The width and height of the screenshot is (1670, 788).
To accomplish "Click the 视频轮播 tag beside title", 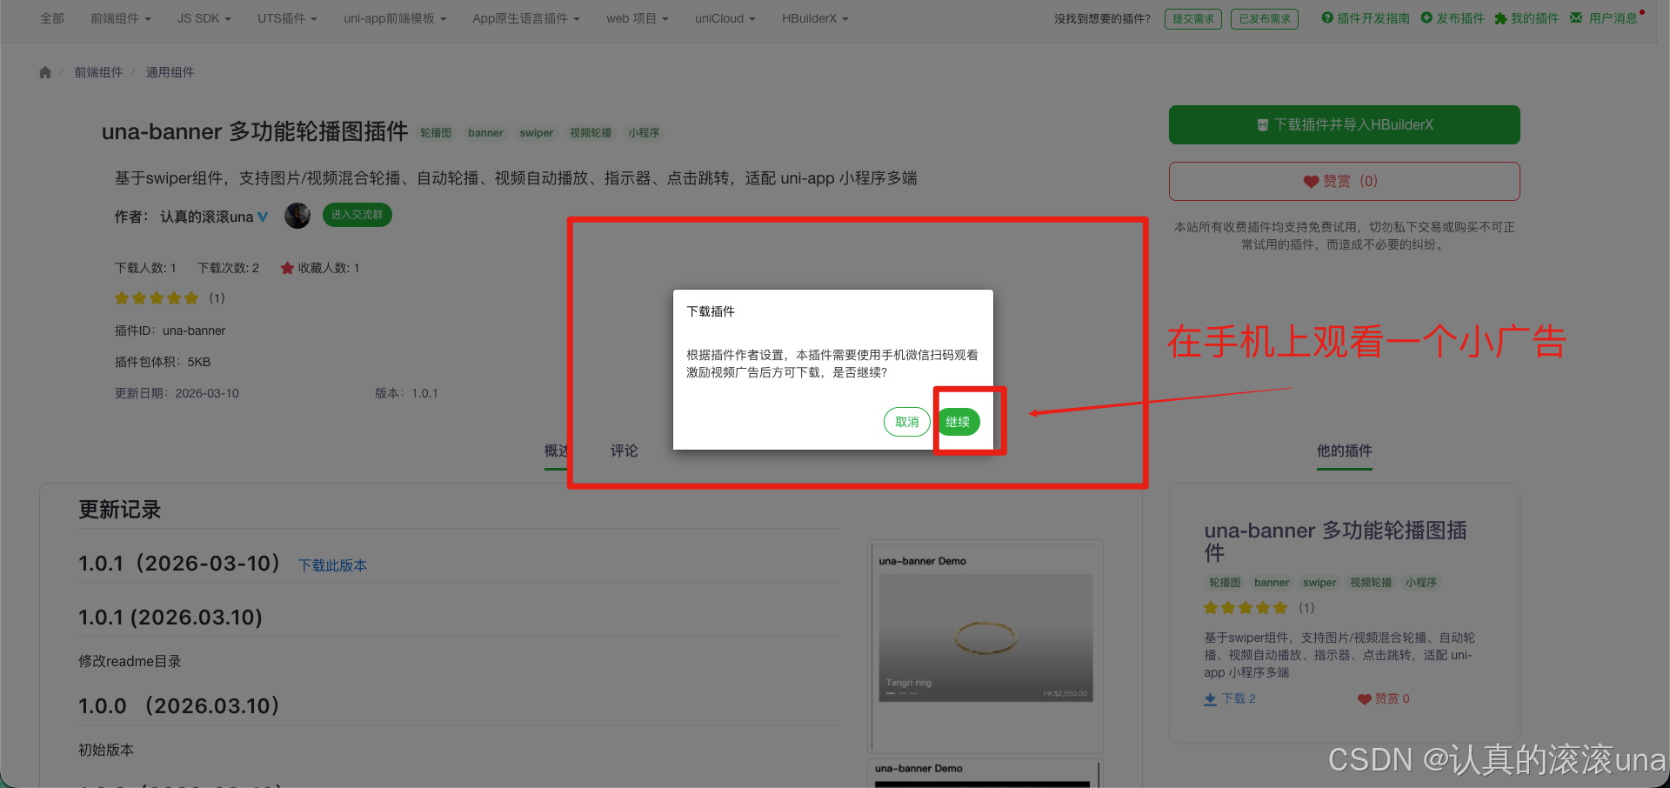I will click(591, 133).
